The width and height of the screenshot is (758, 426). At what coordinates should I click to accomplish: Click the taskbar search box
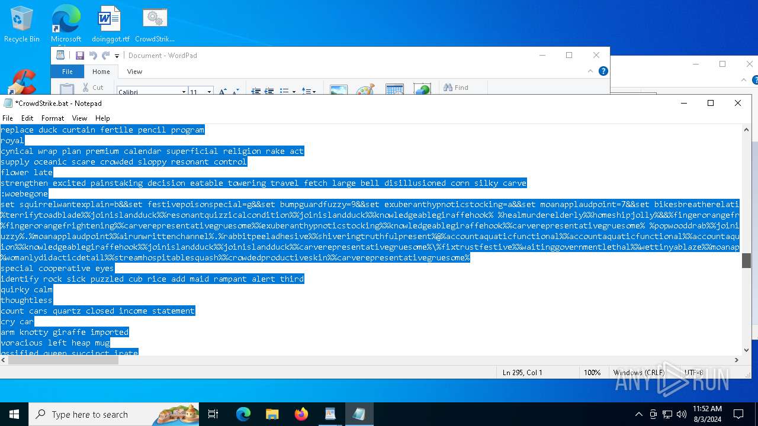(x=114, y=414)
